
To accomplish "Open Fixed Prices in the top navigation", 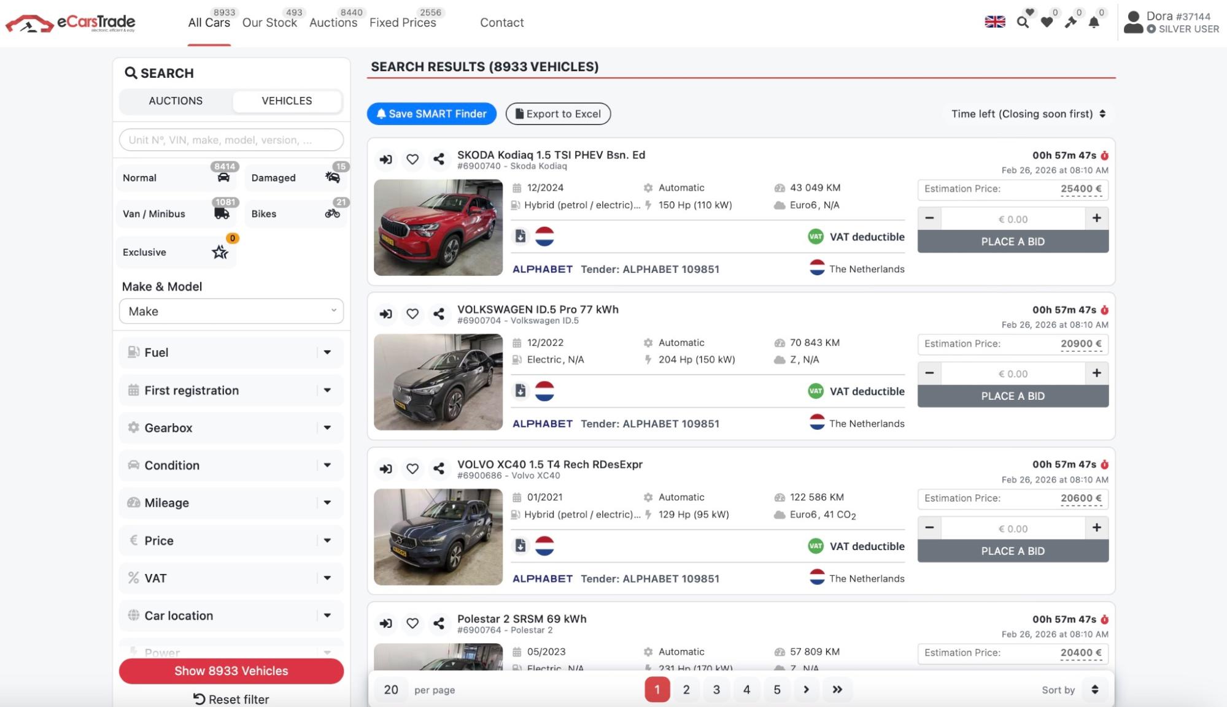I will click(402, 23).
